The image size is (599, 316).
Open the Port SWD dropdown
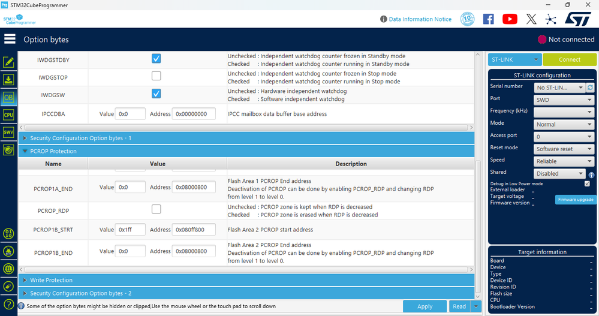point(564,100)
